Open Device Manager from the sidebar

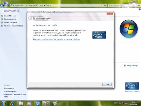(x=10, y=16)
